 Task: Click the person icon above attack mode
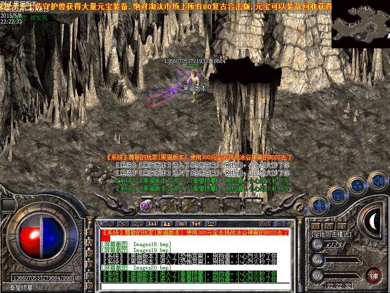(329, 226)
